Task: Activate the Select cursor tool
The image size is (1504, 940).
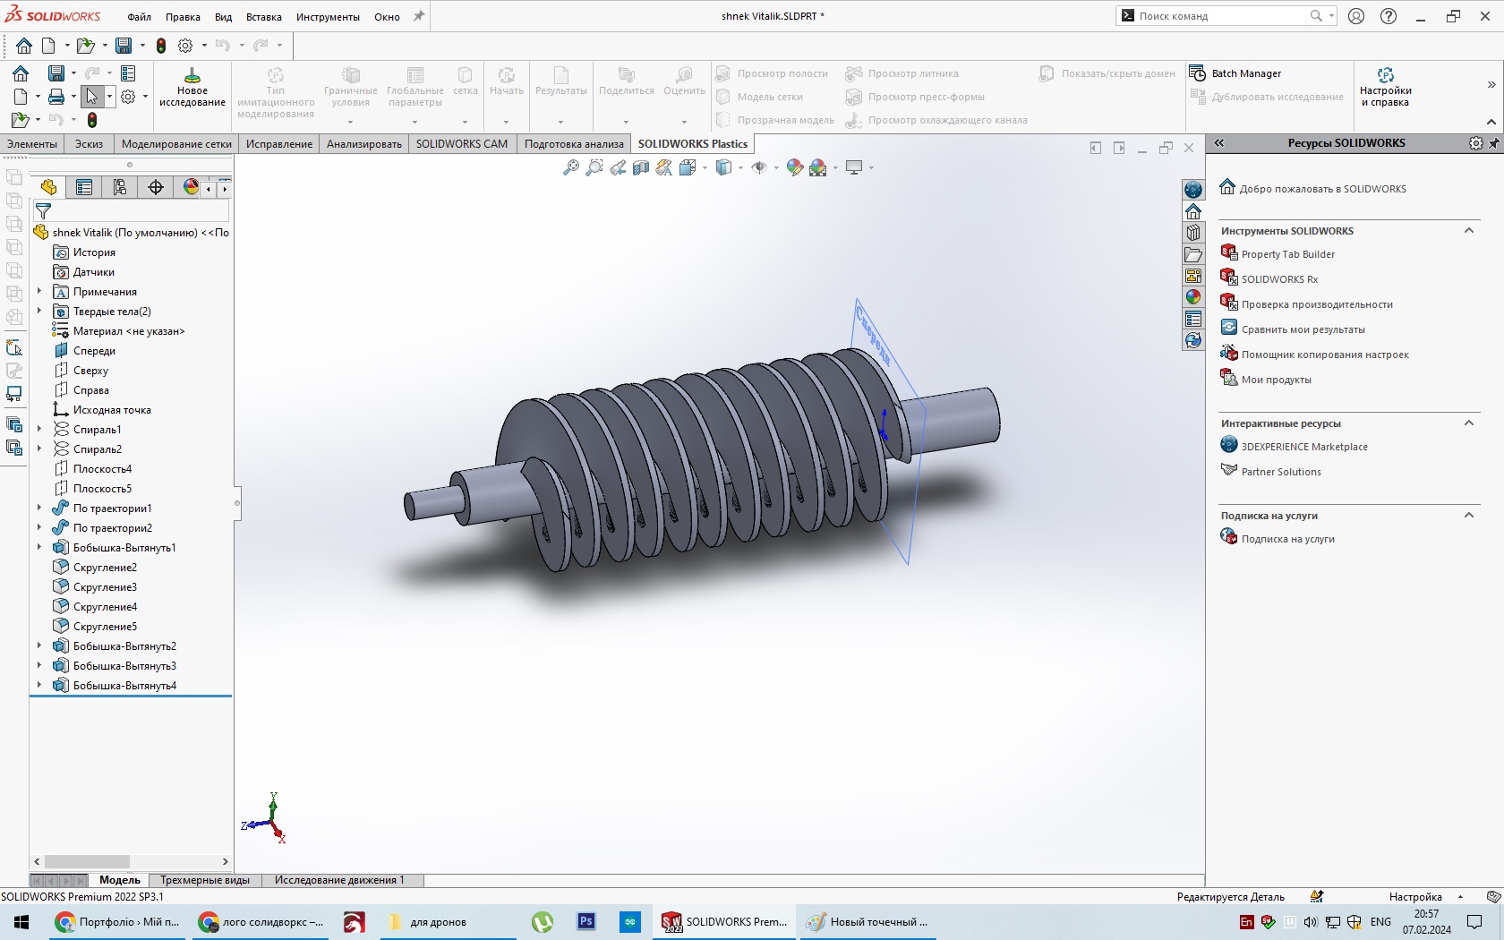Action: tap(91, 97)
